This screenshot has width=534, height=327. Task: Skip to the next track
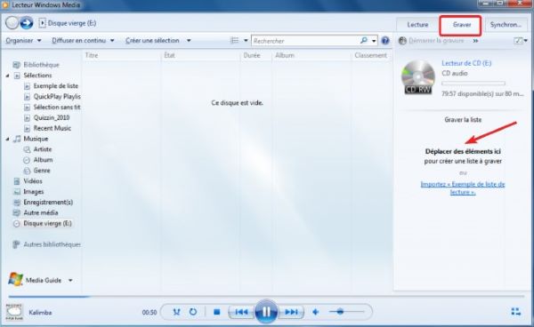tap(291, 312)
